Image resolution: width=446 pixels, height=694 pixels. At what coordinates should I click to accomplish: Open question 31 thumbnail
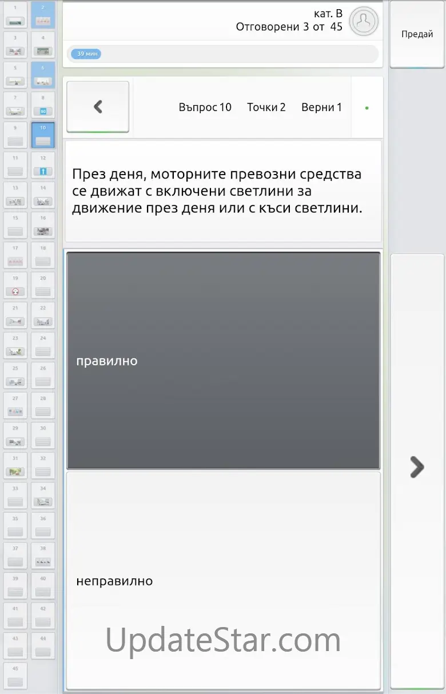[x=15, y=465]
